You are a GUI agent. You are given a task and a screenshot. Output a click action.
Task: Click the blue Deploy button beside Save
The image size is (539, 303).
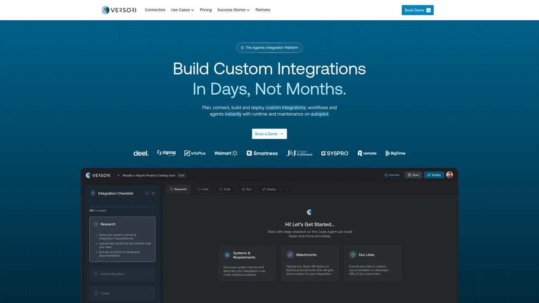434,175
